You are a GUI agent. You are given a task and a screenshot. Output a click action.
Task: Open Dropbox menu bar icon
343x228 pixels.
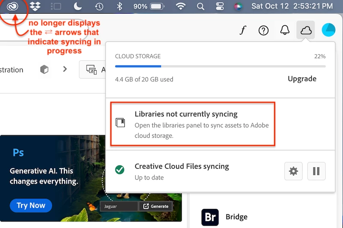click(35, 6)
